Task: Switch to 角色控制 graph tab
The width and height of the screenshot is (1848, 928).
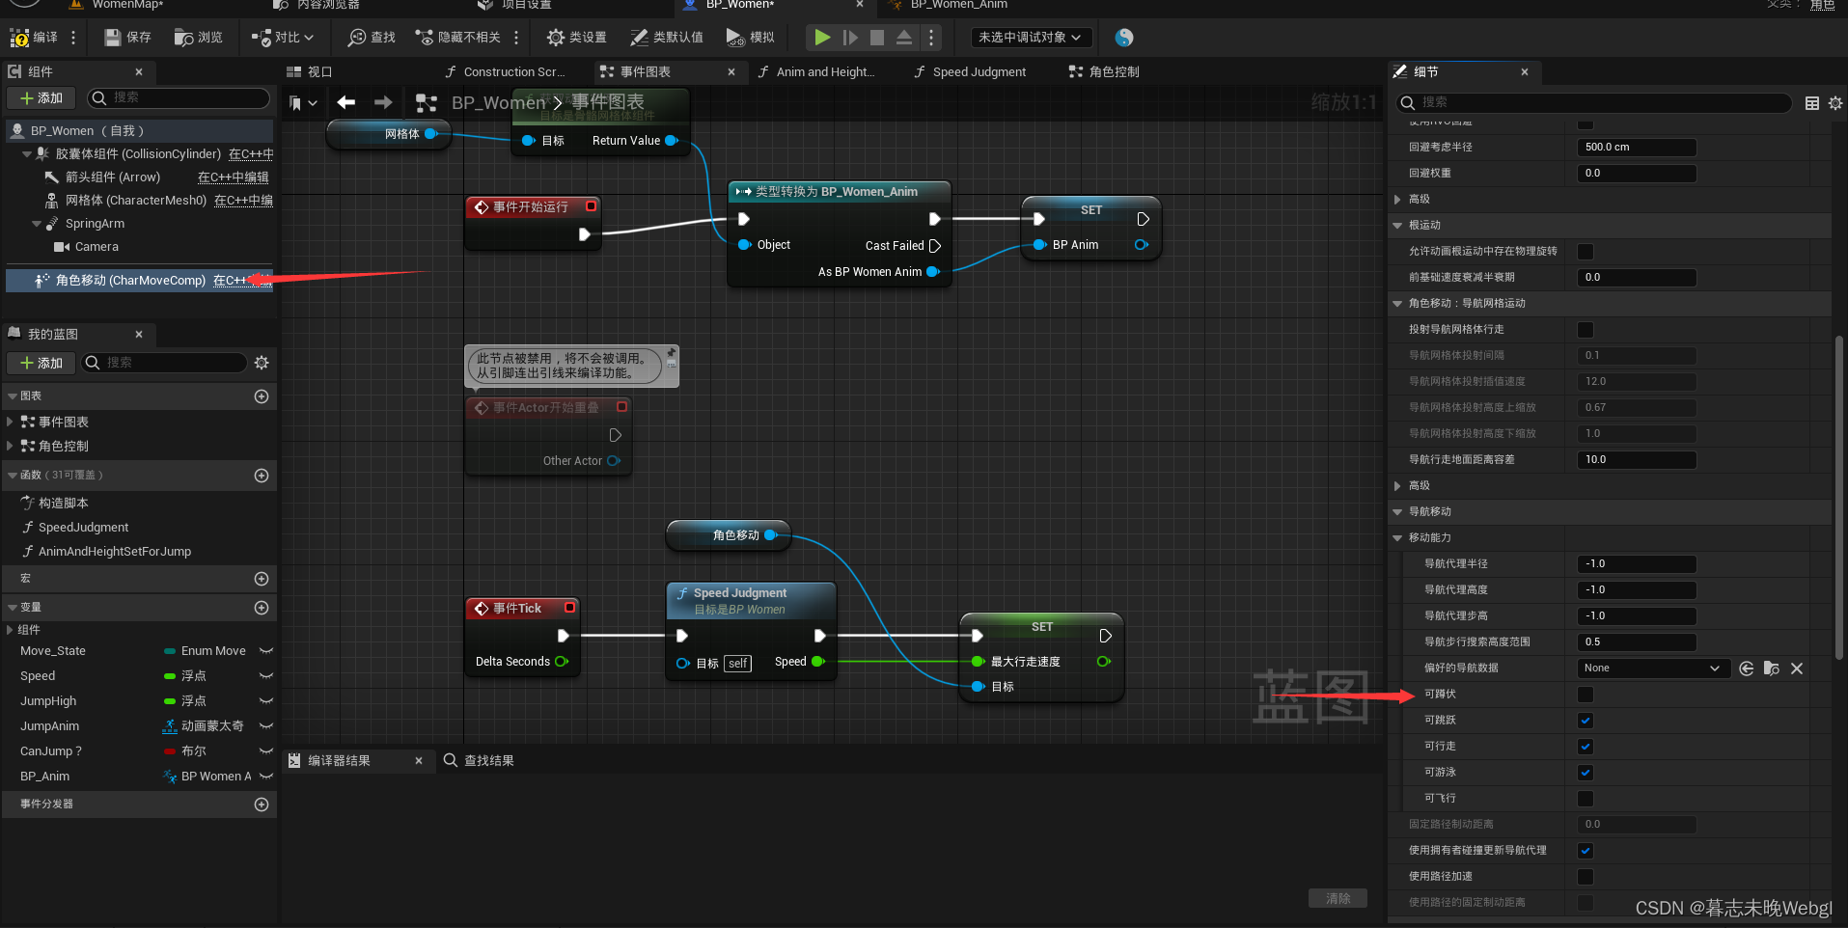Action: (1104, 72)
